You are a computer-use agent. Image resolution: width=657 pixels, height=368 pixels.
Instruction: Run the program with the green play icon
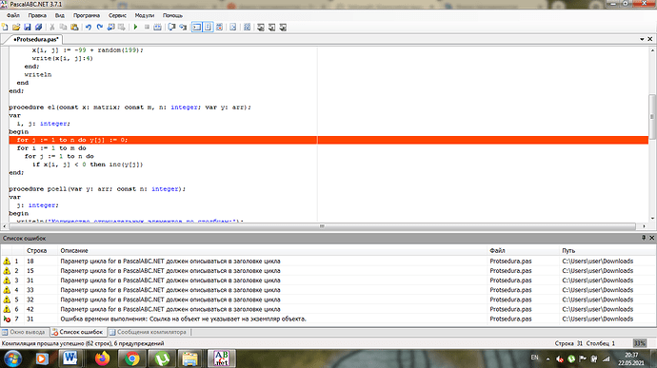135,28
